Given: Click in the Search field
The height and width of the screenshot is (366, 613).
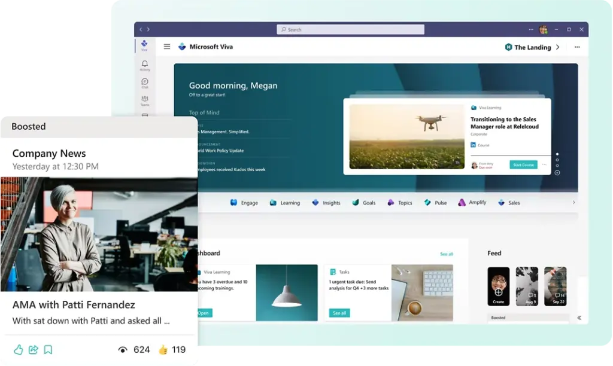Looking at the screenshot, I should (x=350, y=29).
